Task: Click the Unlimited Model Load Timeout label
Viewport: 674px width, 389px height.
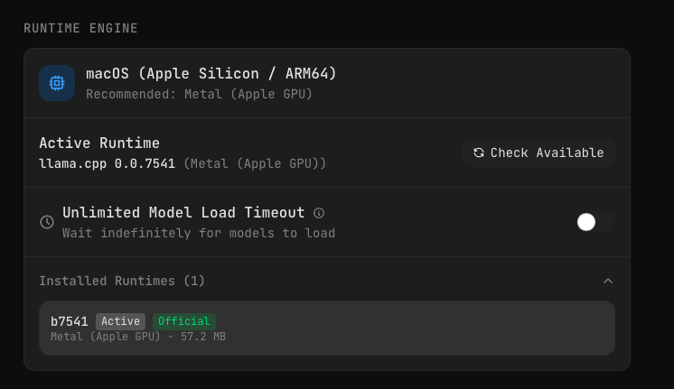Action: (x=183, y=213)
